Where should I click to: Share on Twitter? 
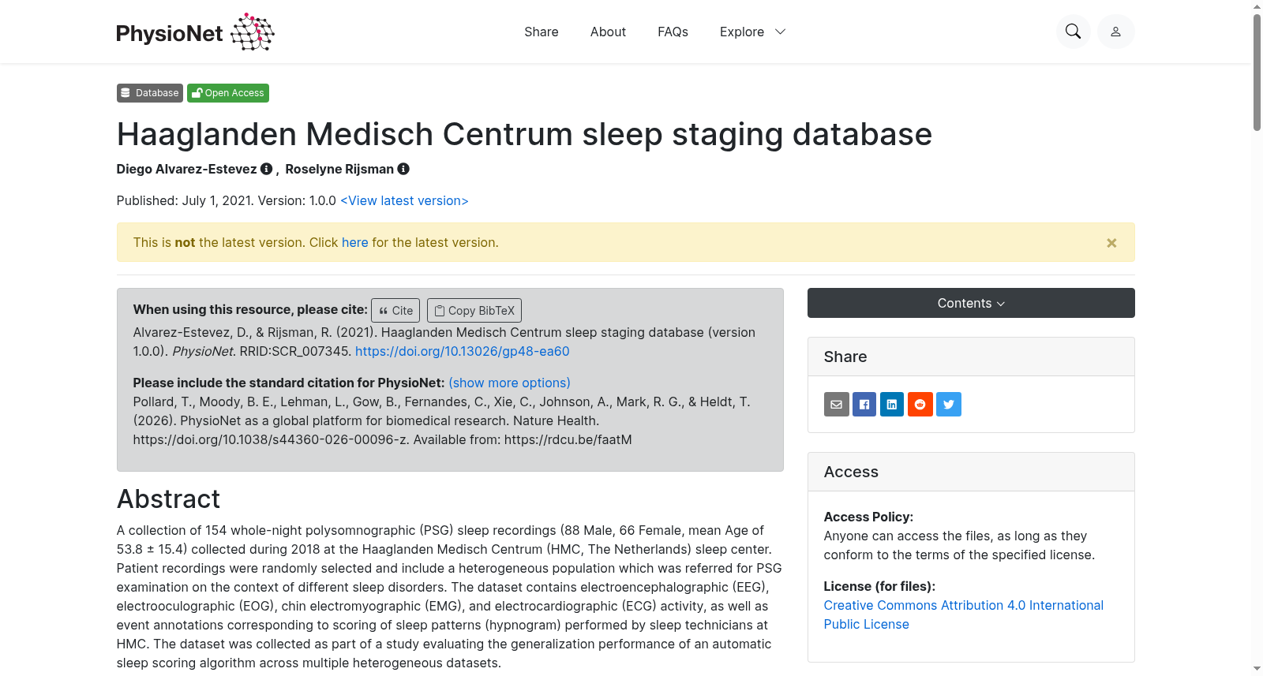click(949, 405)
